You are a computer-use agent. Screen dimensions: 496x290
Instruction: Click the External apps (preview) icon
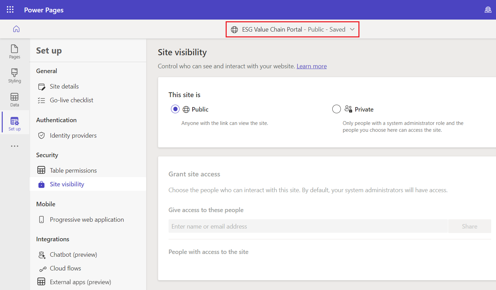(x=41, y=282)
